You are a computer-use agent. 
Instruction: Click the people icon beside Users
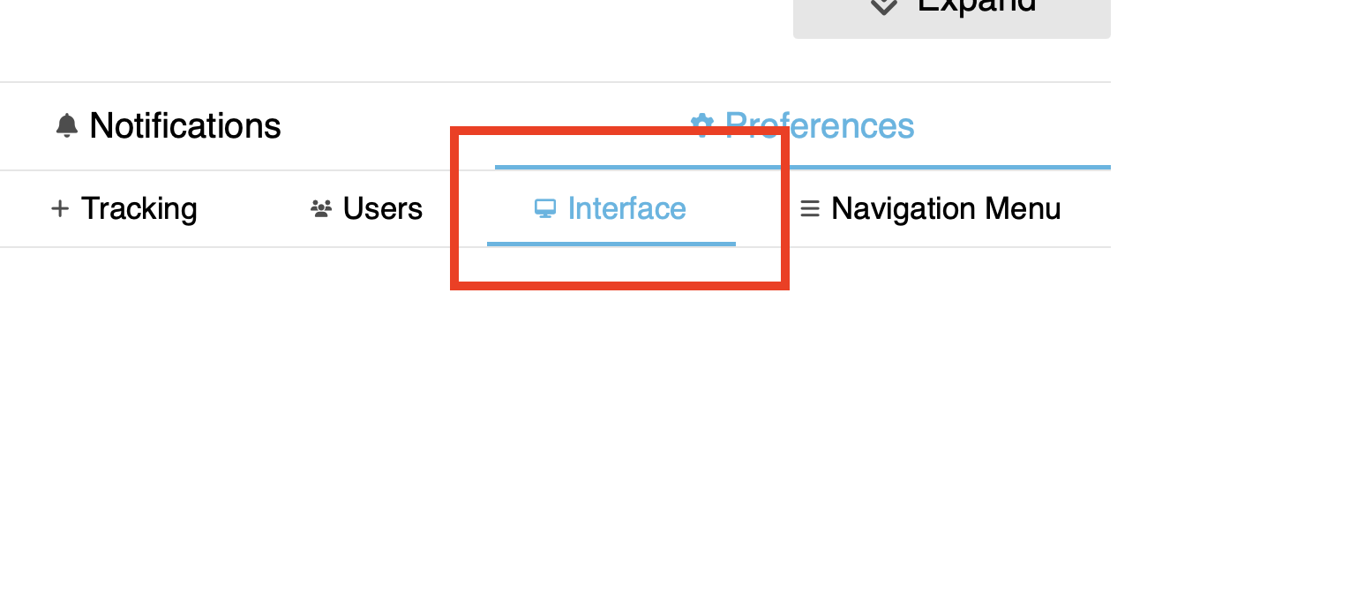[321, 209]
